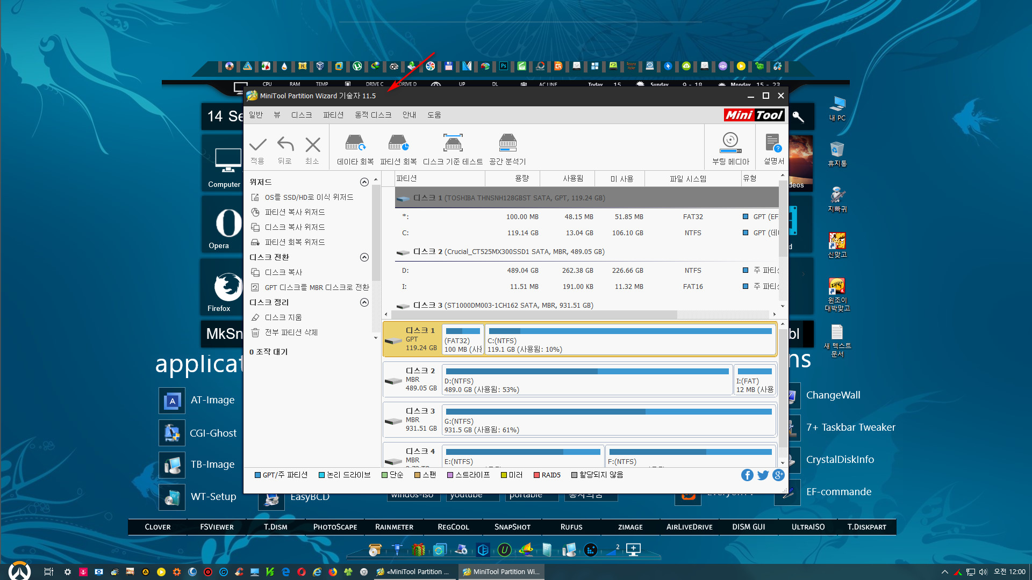The width and height of the screenshot is (1032, 580).
Task: Click the Twitter share icon
Action: tap(763, 475)
